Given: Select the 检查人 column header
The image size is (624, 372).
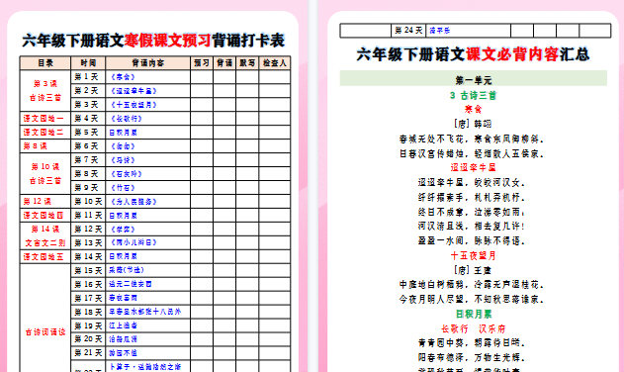Looking at the screenshot, I should click(x=275, y=63).
